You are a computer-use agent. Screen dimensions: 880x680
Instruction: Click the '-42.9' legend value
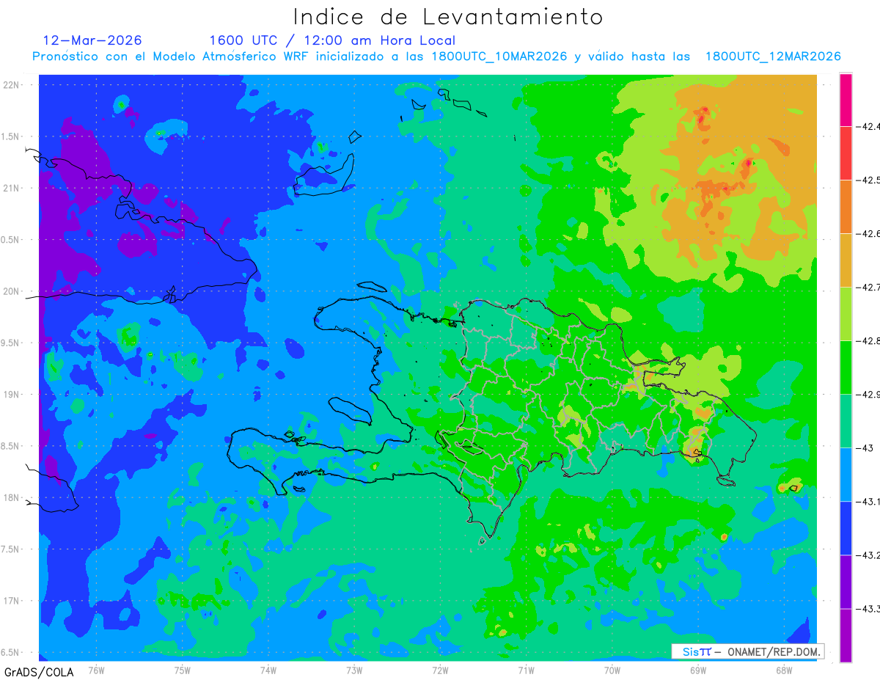coord(868,394)
